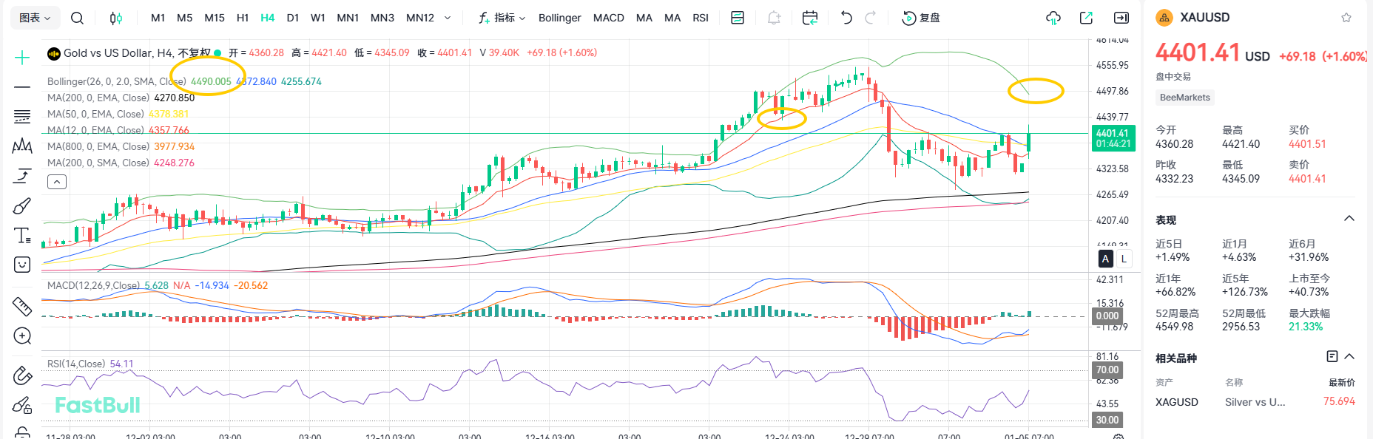Viewport: 1373px width, 439px height.
Task: Click the BeeMarkets broker tag
Action: point(1185,98)
